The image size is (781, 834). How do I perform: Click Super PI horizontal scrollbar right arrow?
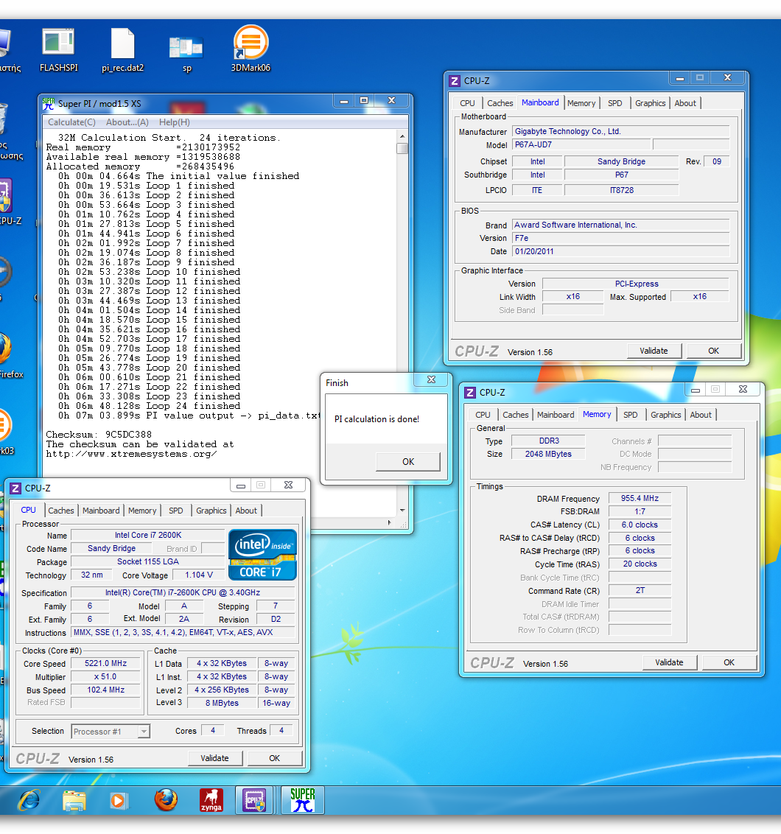point(390,523)
